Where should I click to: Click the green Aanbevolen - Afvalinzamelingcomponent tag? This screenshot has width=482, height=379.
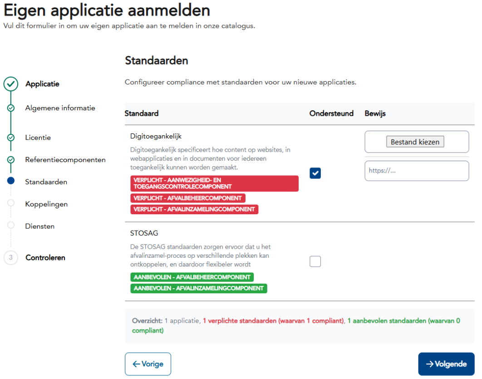click(x=198, y=288)
